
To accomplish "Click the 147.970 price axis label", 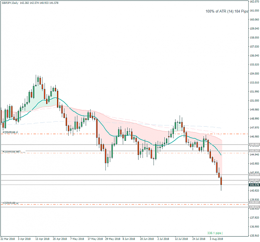I will [254, 127].
